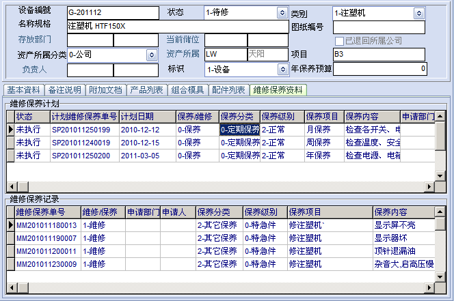Toggle the 已退回所属公司 checkbox
Viewport: 454px width, 301px height.
tap(339, 41)
